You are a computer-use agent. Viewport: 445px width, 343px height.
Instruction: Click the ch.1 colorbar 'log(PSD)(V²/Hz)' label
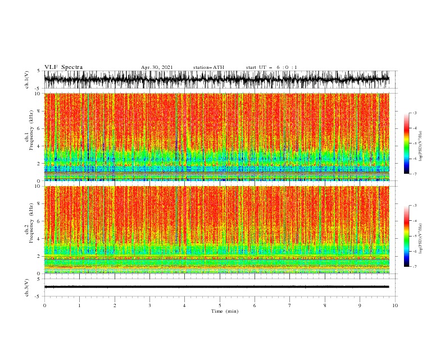pyautogui.click(x=420, y=146)
